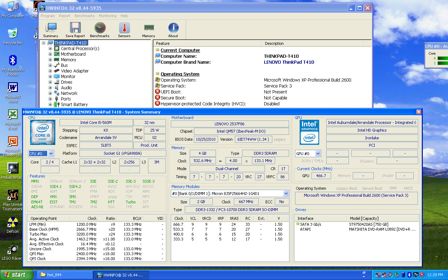Select the Network tree item

coord(69,93)
